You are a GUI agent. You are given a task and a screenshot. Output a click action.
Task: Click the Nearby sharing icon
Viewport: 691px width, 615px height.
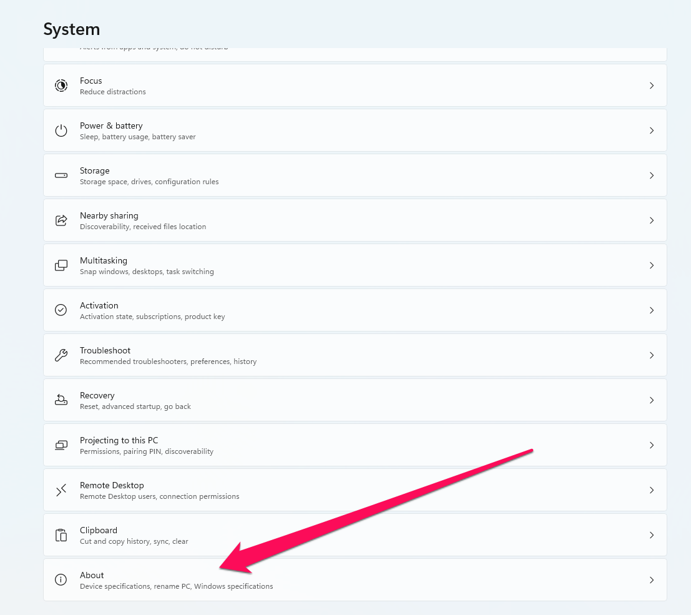tap(61, 220)
